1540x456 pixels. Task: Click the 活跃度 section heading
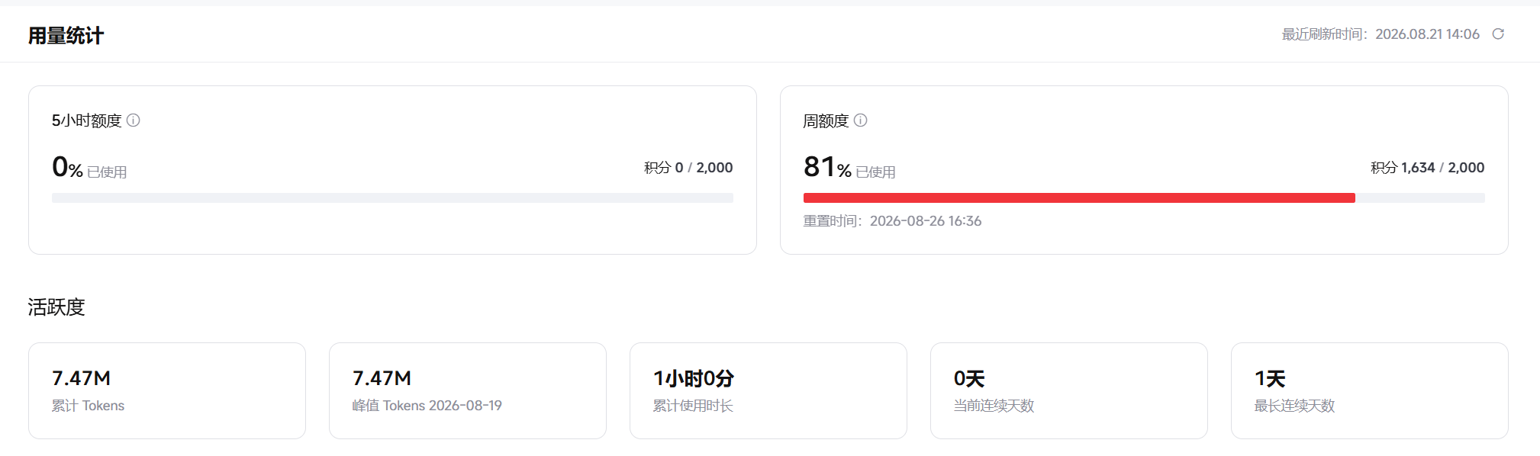tap(56, 307)
